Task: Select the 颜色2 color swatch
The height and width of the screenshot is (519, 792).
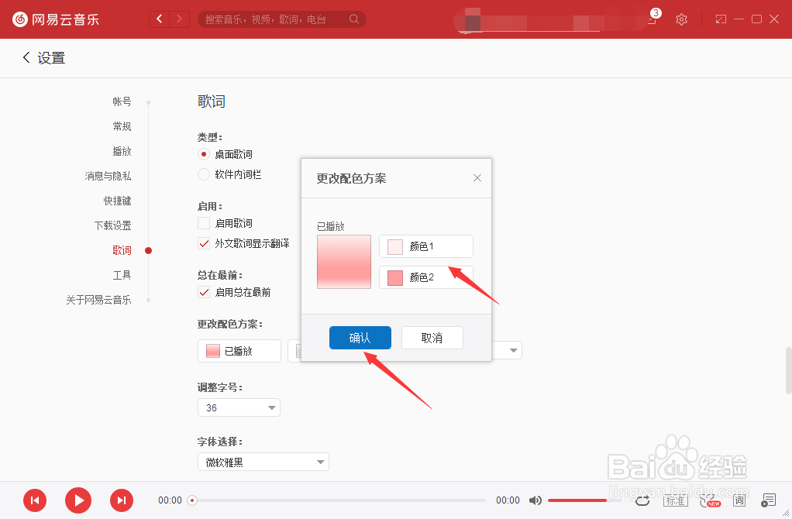Action: click(x=395, y=277)
